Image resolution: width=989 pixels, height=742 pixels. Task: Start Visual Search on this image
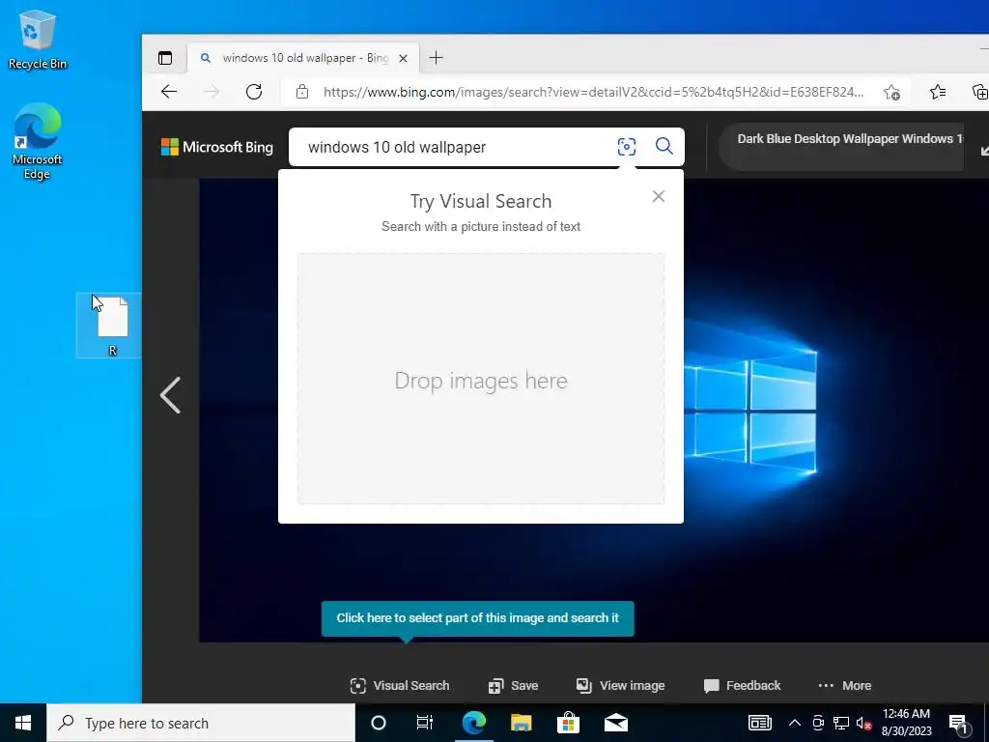pos(400,686)
